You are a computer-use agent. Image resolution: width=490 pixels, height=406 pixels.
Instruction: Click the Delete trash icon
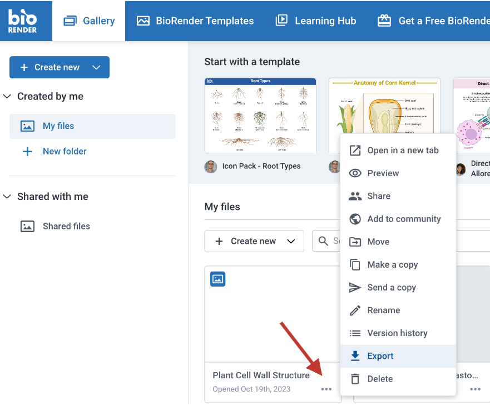[355, 378]
